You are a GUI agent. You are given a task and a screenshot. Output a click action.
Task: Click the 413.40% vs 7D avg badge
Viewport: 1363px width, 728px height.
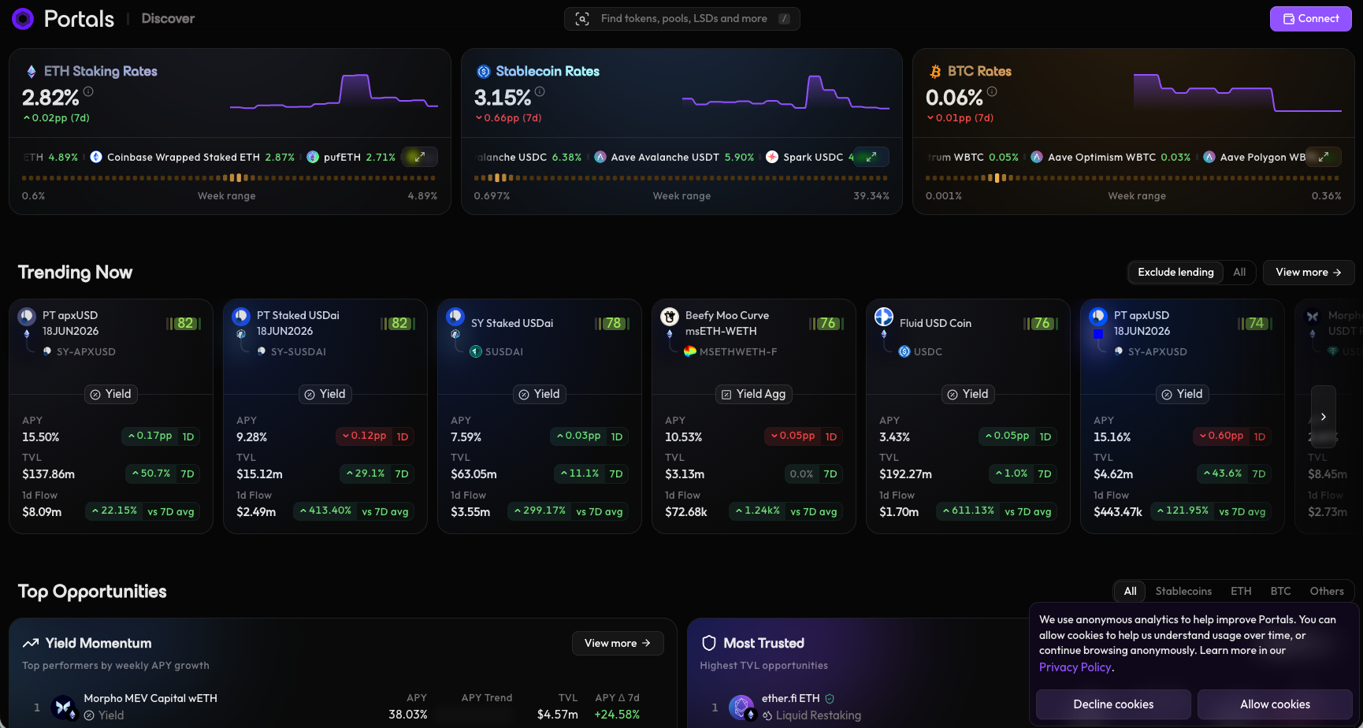tap(355, 511)
